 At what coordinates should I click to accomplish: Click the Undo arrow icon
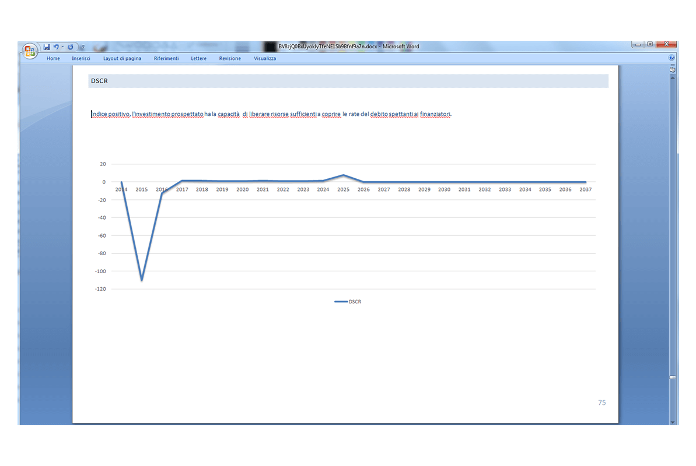(57, 47)
